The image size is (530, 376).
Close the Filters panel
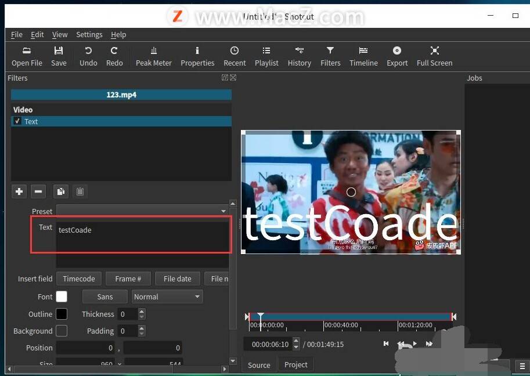(x=233, y=78)
